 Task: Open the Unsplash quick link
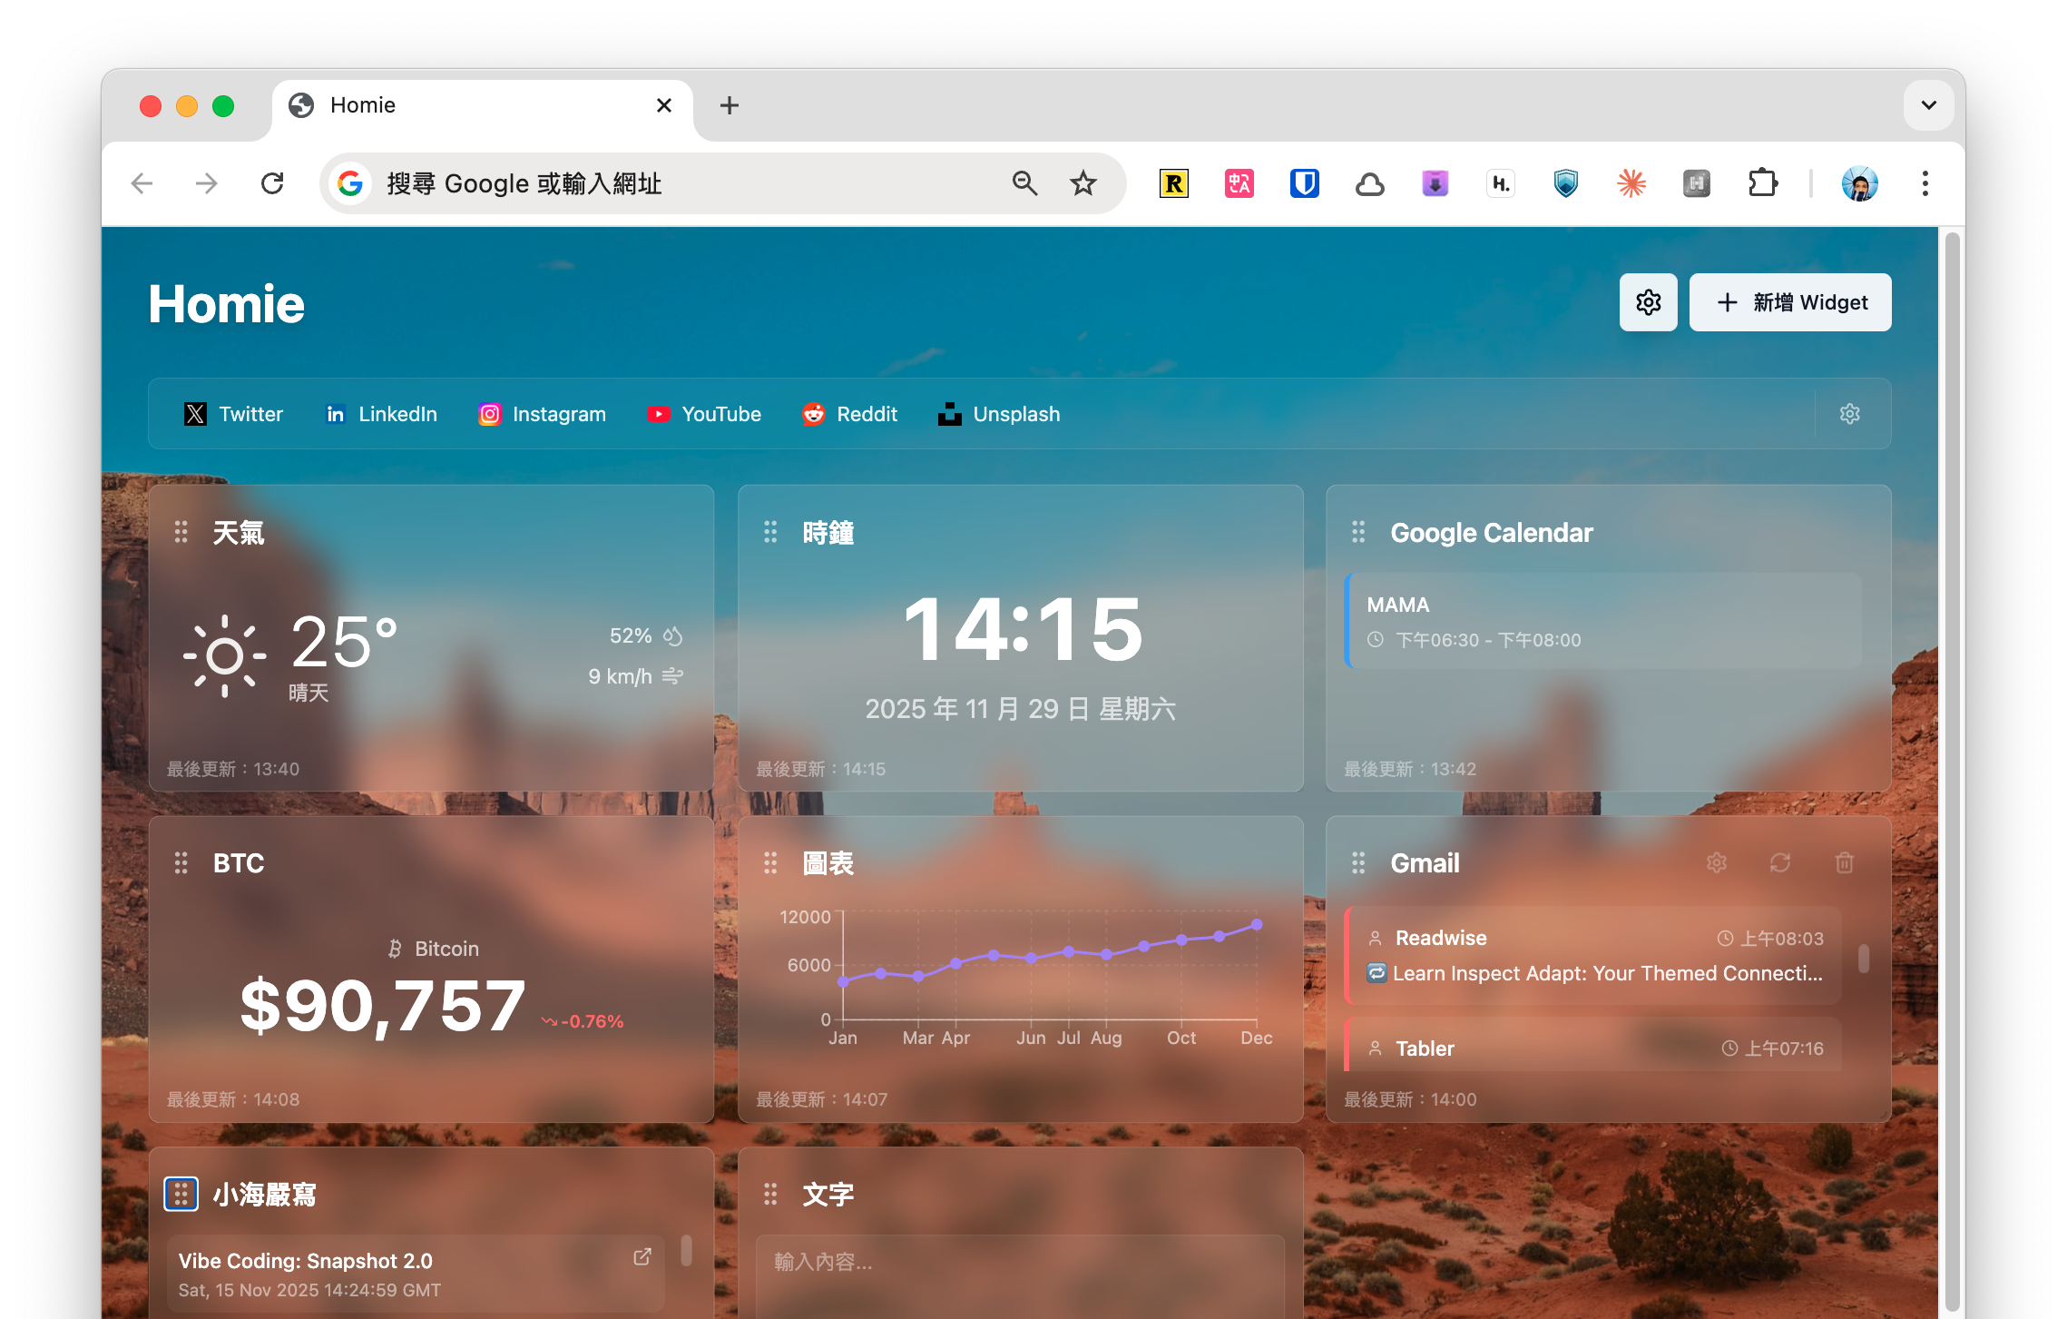(999, 414)
